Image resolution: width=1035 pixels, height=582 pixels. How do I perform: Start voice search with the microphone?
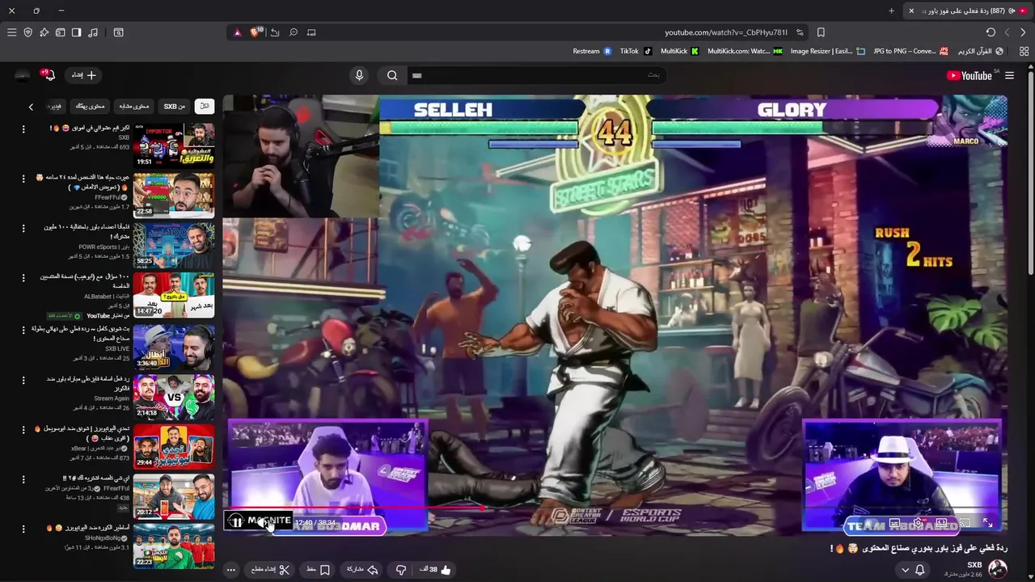point(359,75)
